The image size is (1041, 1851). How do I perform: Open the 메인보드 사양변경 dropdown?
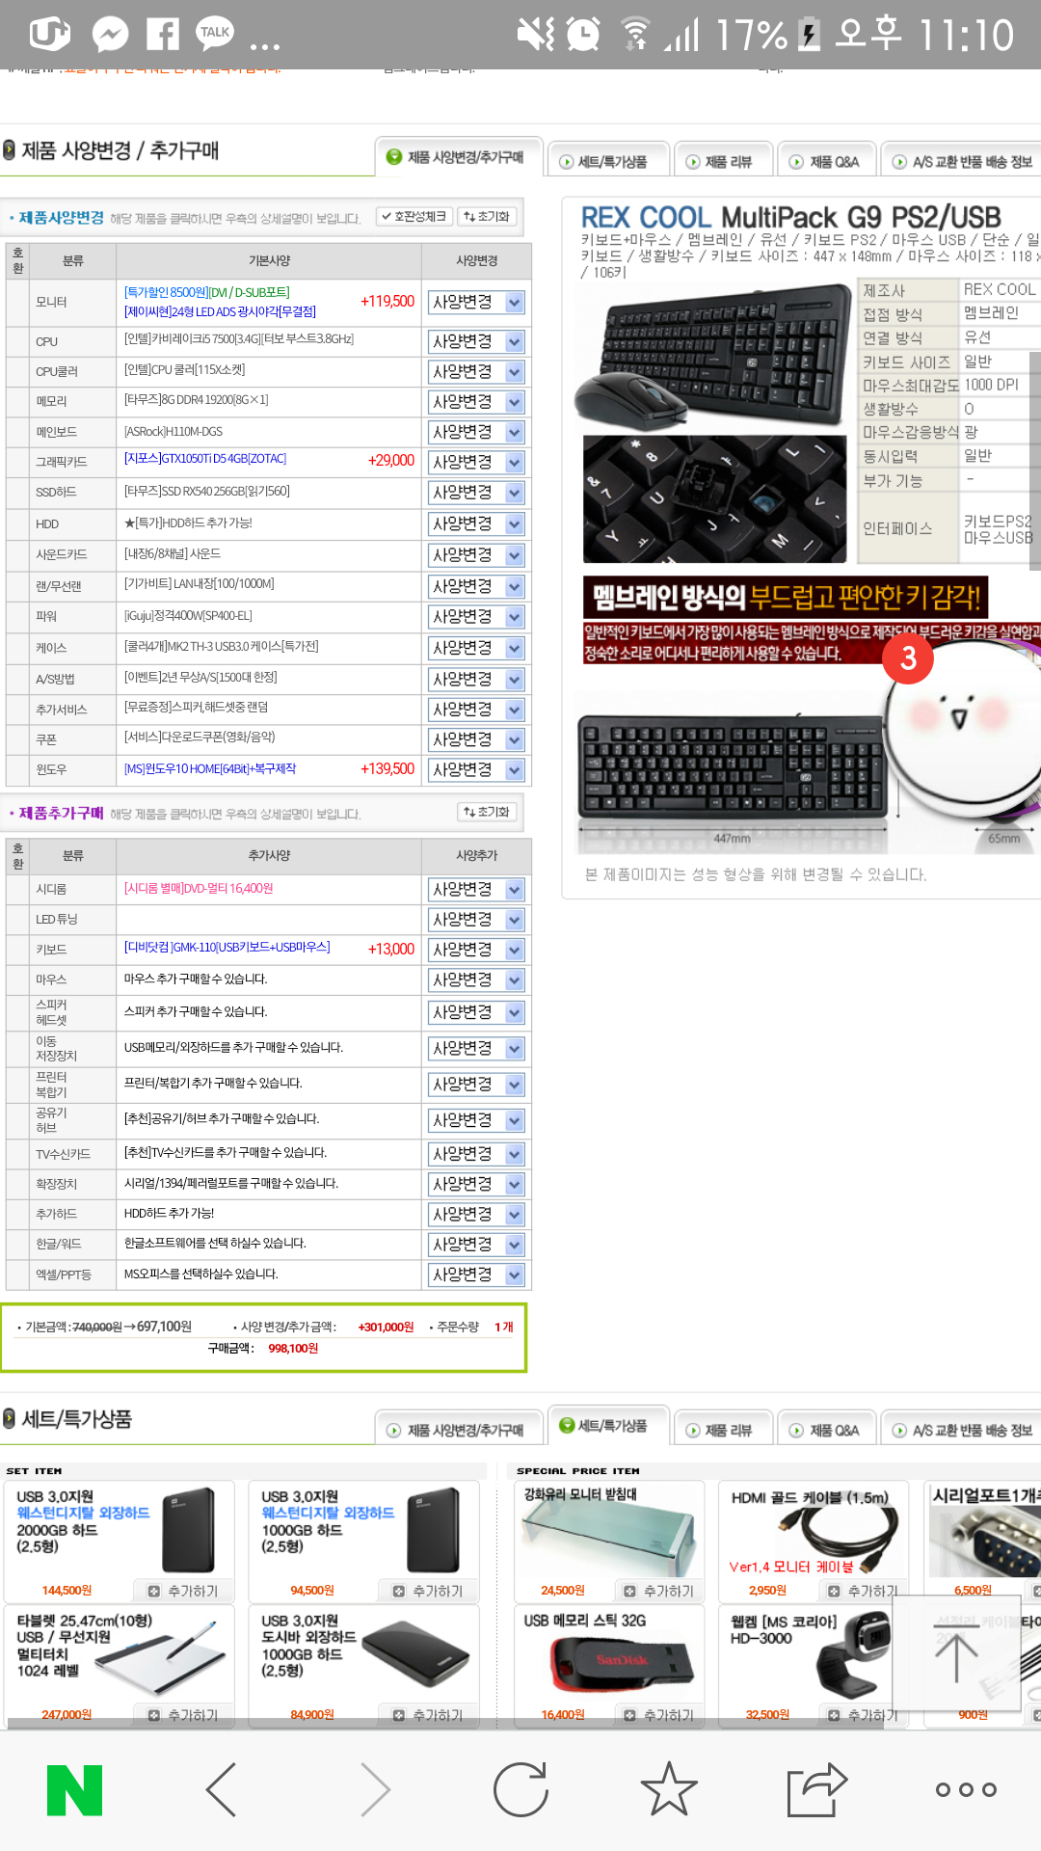476,432
